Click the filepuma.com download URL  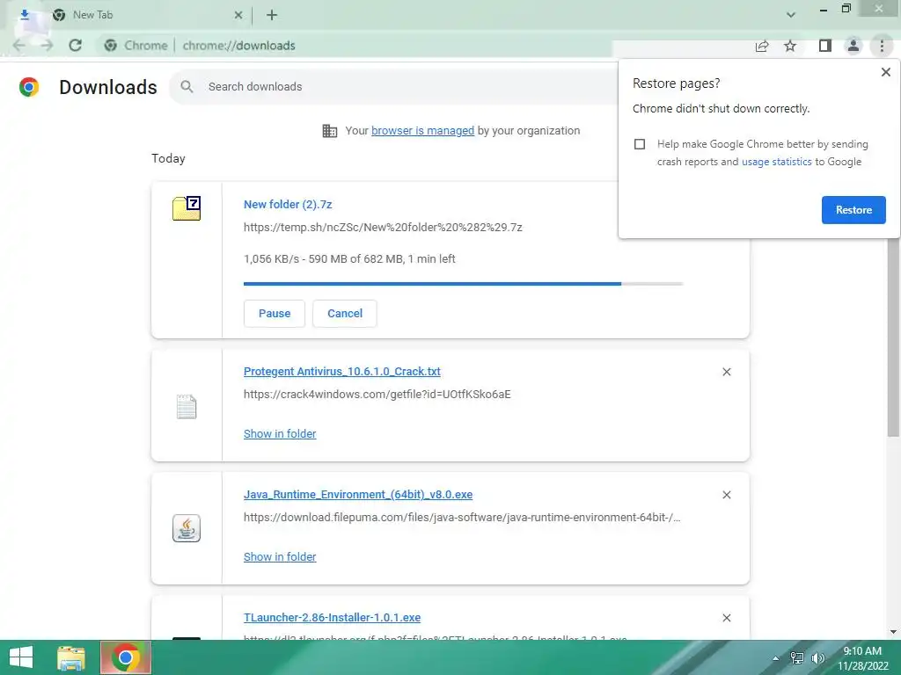tap(462, 517)
